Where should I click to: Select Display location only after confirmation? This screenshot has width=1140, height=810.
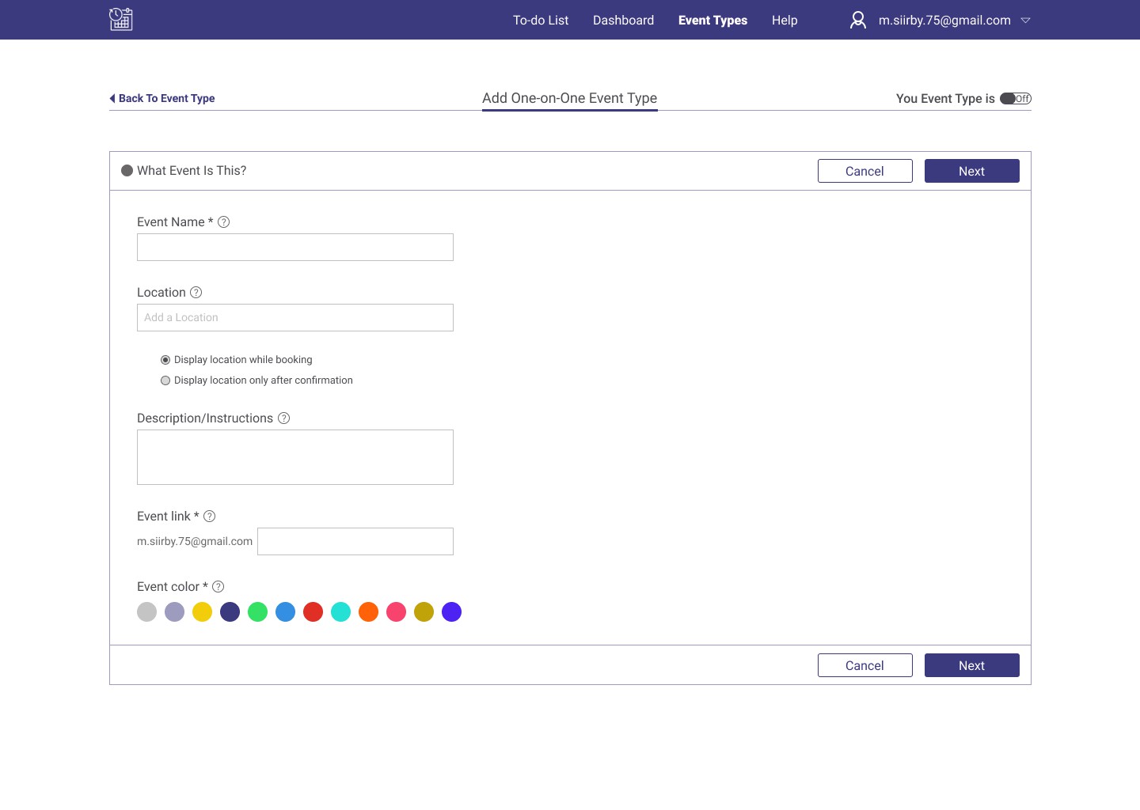[x=165, y=380]
